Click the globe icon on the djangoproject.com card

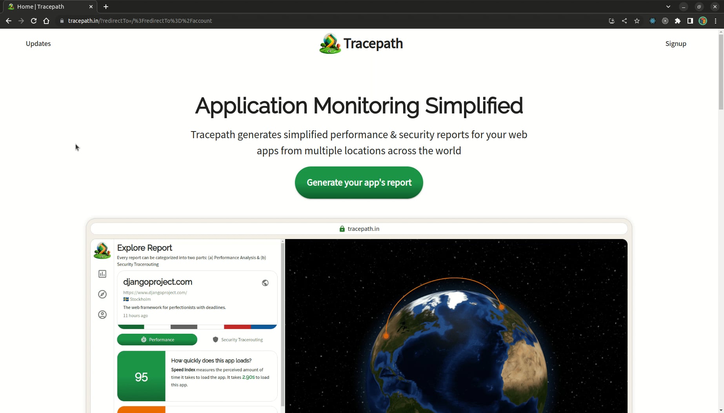(265, 283)
